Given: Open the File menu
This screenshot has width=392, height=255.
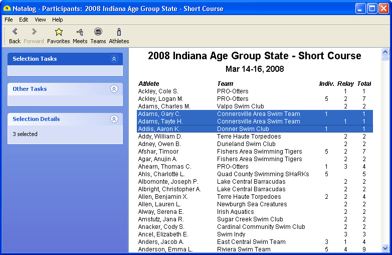Looking at the screenshot, I should pyautogui.click(x=9, y=20).
